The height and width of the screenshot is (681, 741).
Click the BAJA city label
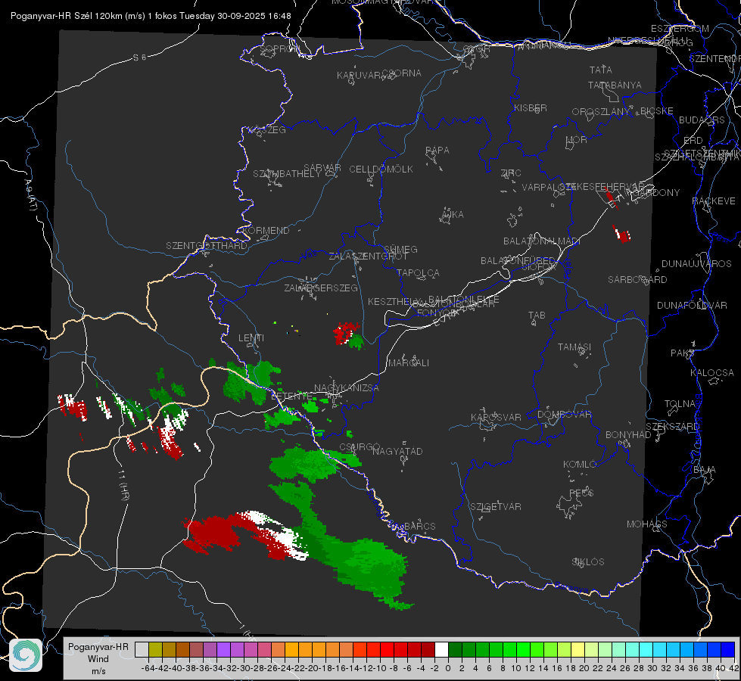705,470
